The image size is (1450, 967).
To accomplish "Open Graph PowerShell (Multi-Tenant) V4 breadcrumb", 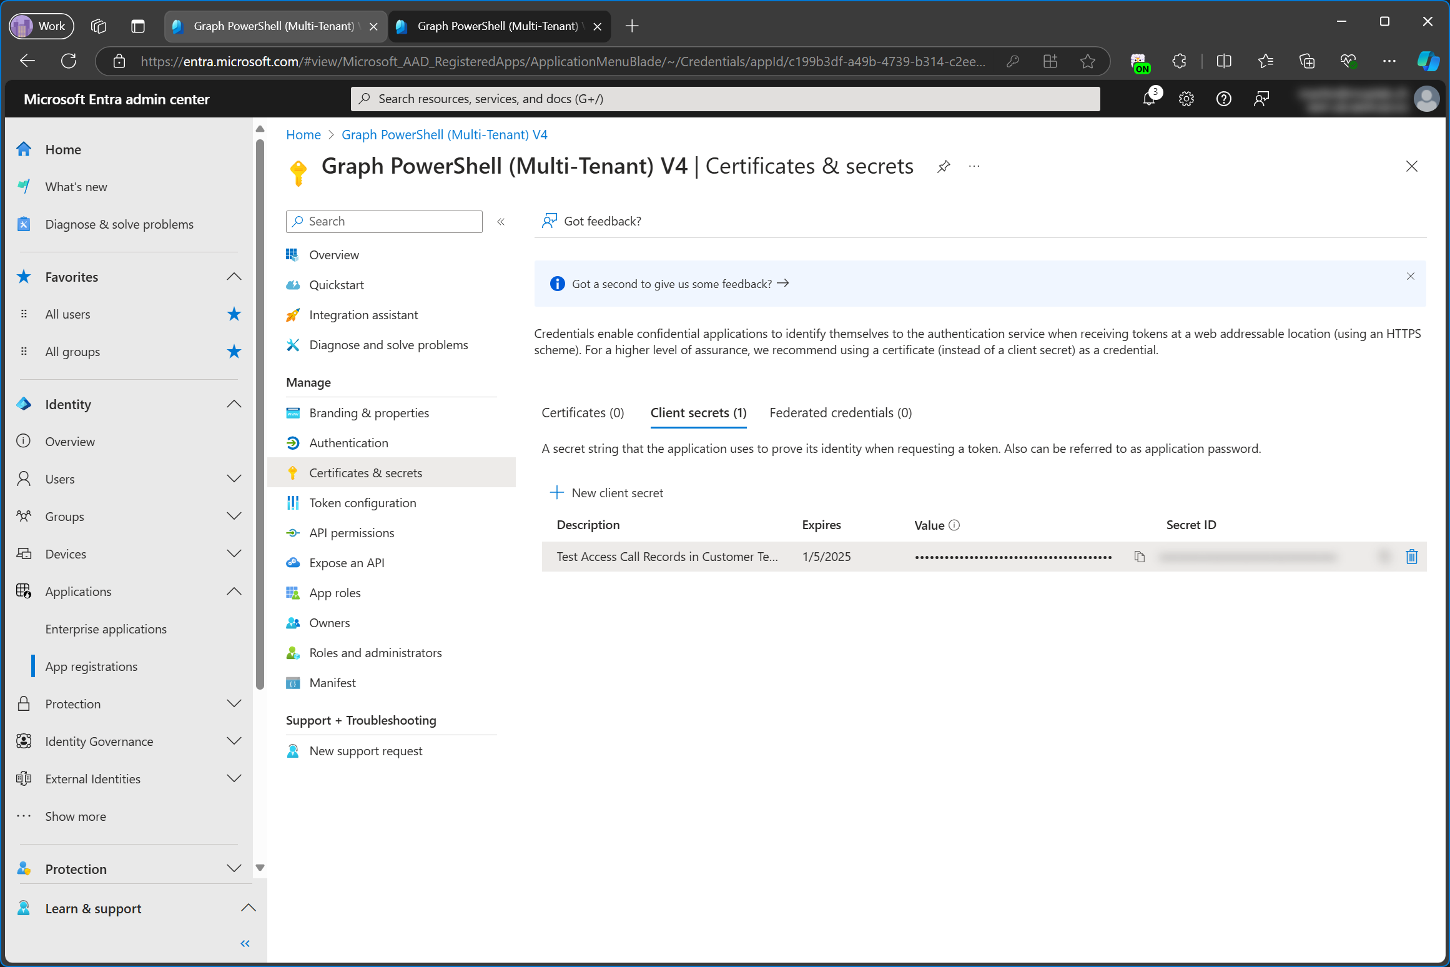I will pos(445,135).
